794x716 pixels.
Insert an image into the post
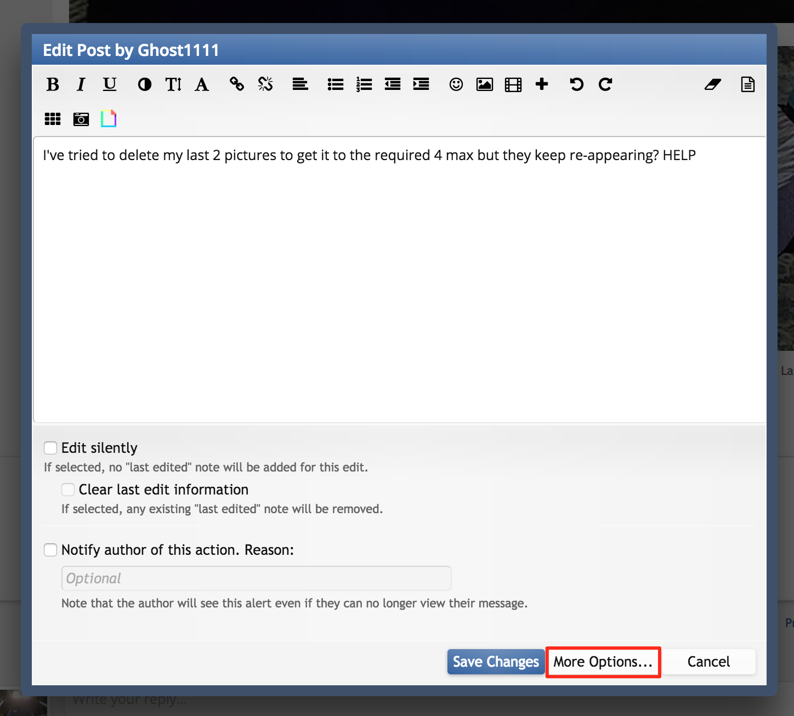(485, 84)
